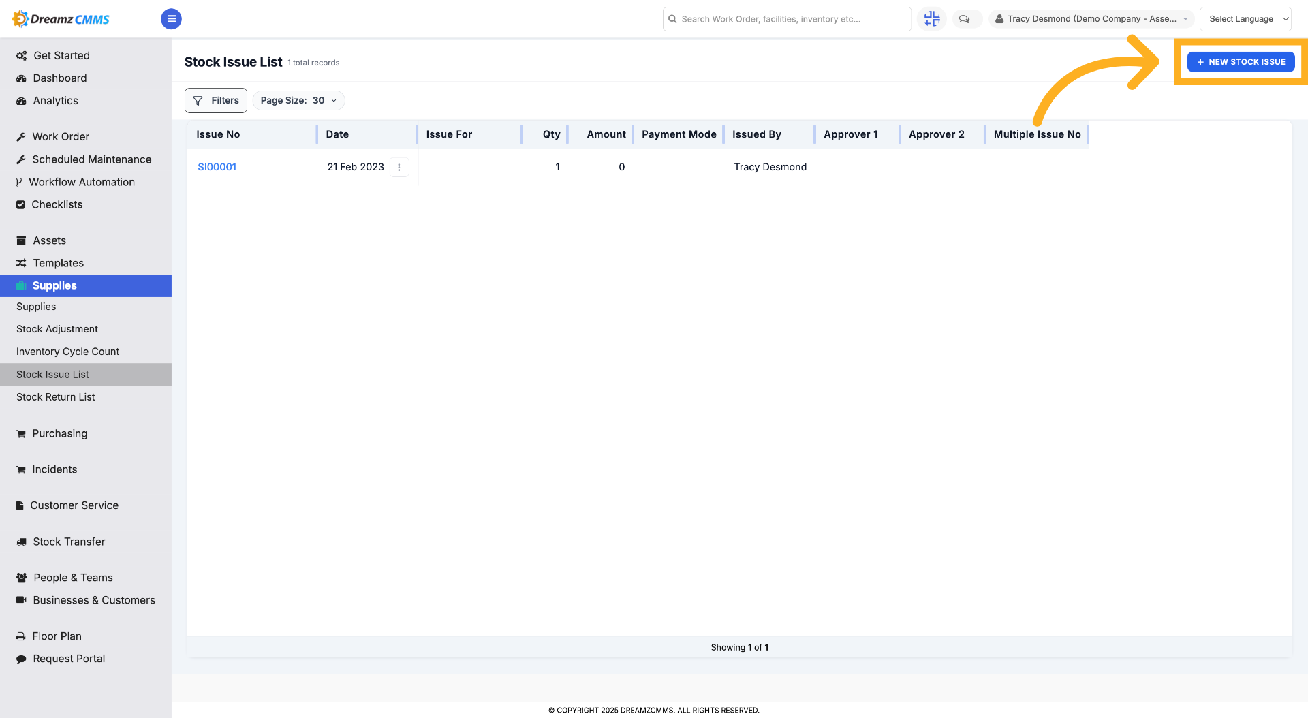Screen dimensions: 1308x718
Task: Open the Select Language dropdown
Action: tap(1245, 19)
